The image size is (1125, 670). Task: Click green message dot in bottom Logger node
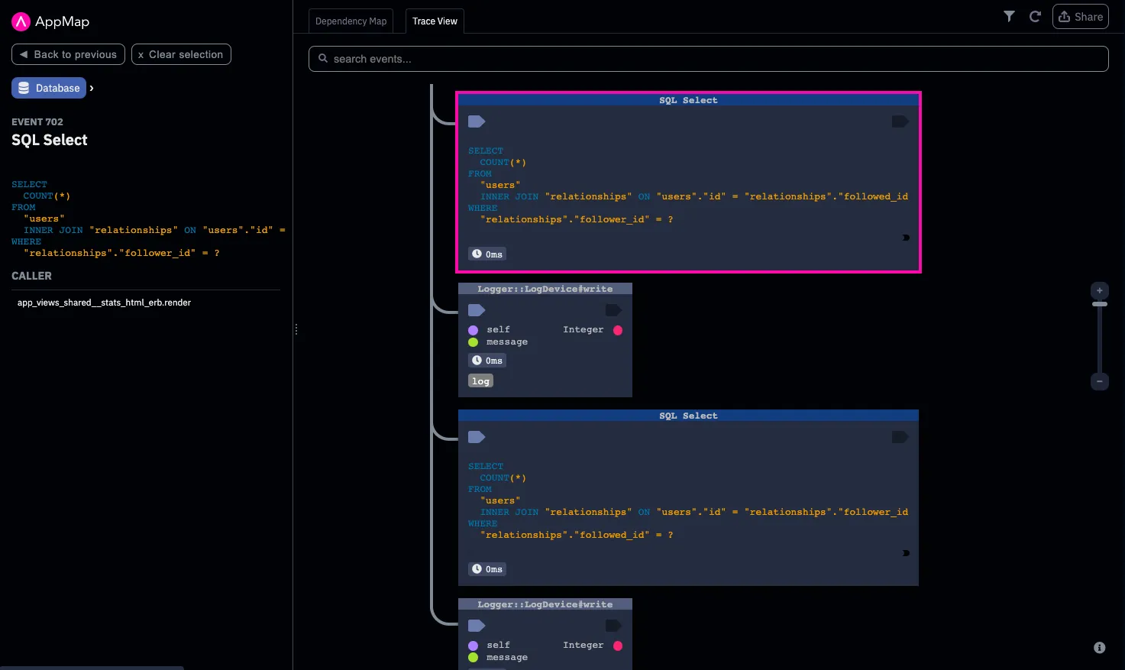point(473,658)
